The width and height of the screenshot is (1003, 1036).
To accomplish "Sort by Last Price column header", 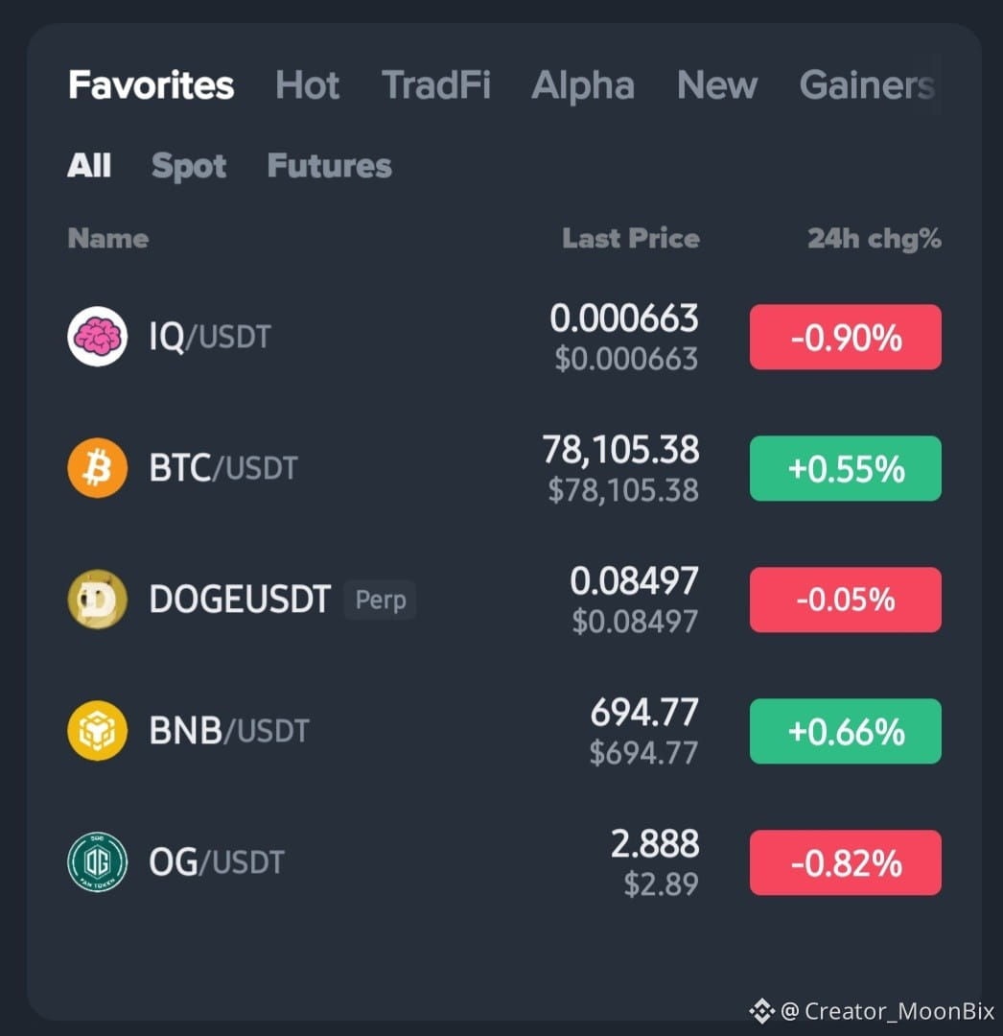I will pyautogui.click(x=631, y=239).
